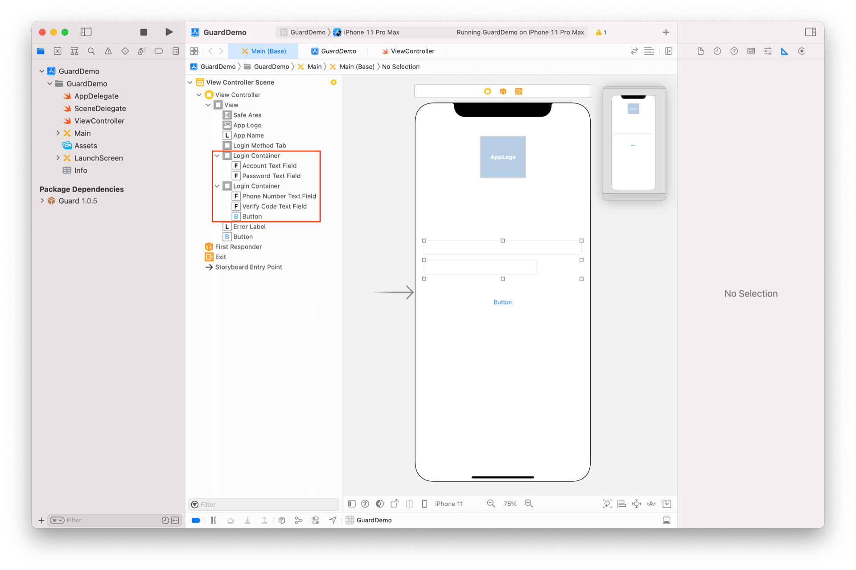
Task: Toggle the left navigator sidebar
Action: tap(86, 32)
